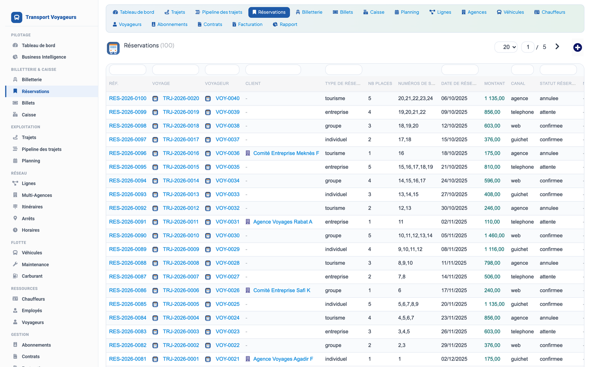
Task: Open client Comité Entreprise Safi K
Action: (282, 290)
